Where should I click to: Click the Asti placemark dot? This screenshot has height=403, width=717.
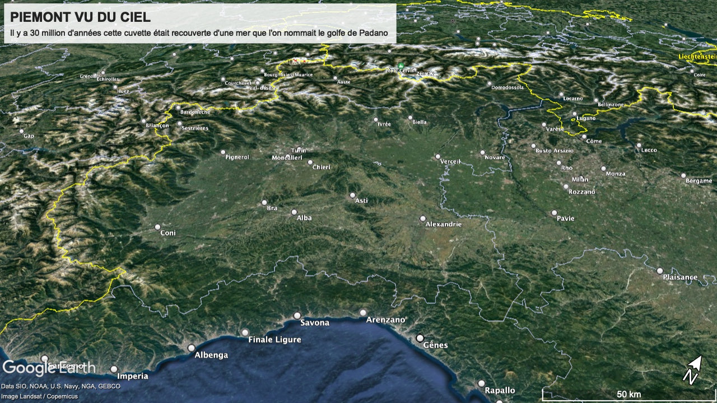point(352,195)
